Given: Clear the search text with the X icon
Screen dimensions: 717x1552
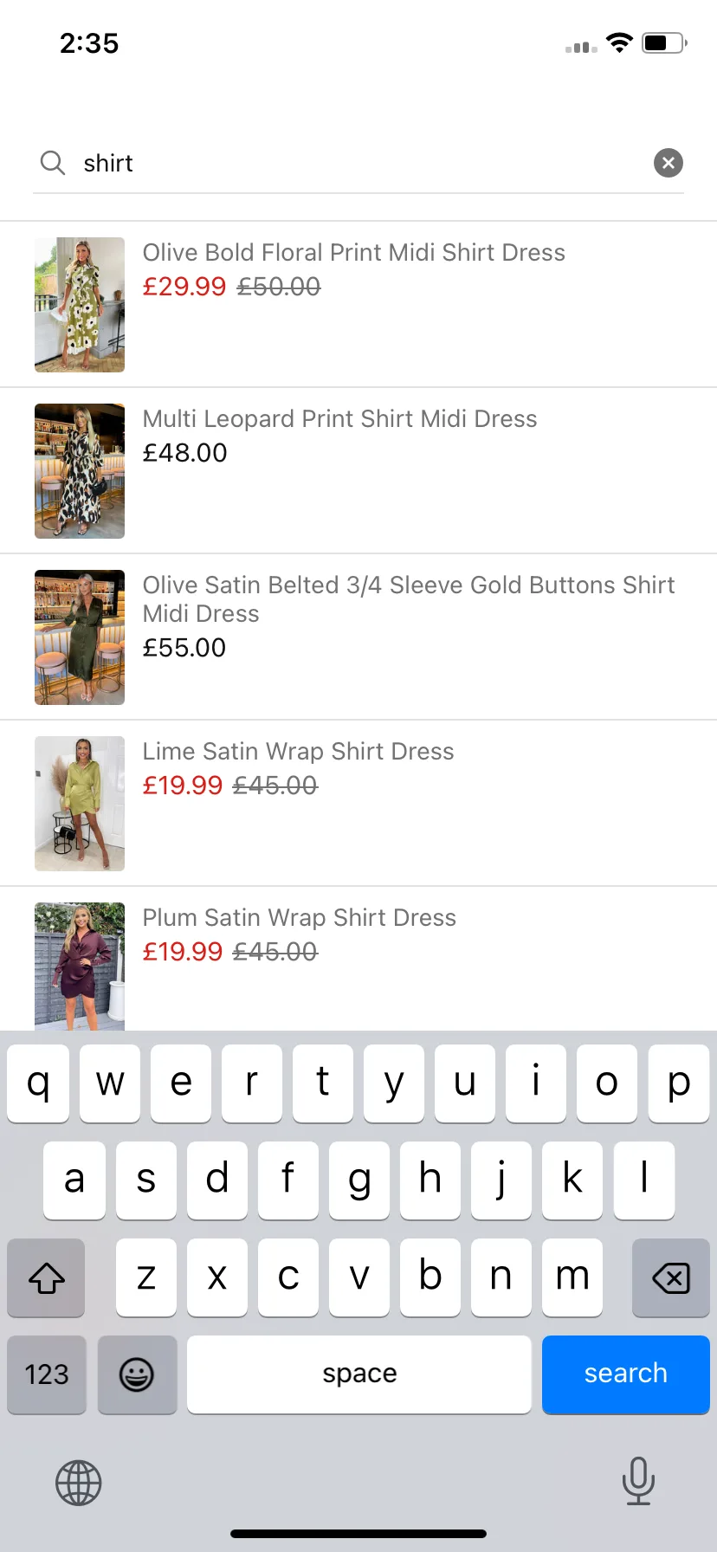Looking at the screenshot, I should click(x=668, y=163).
